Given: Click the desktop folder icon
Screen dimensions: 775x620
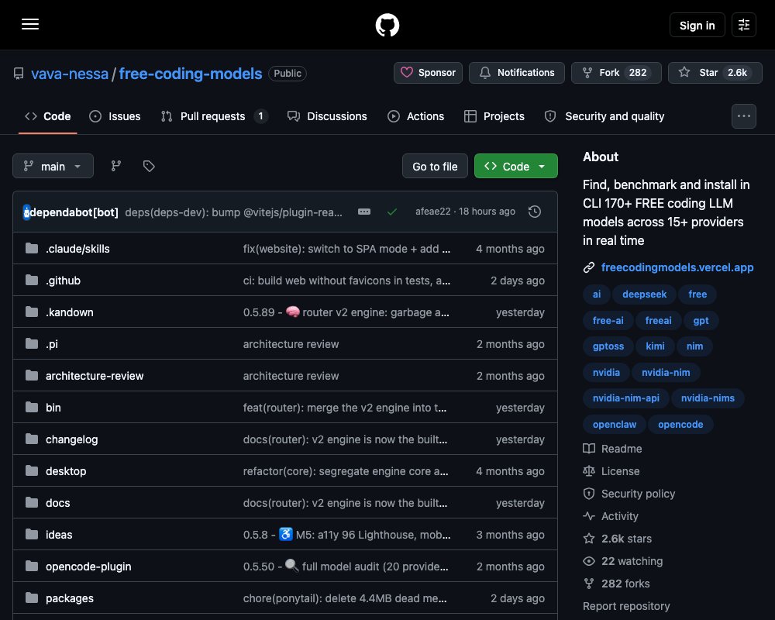Looking at the screenshot, I should (32, 470).
